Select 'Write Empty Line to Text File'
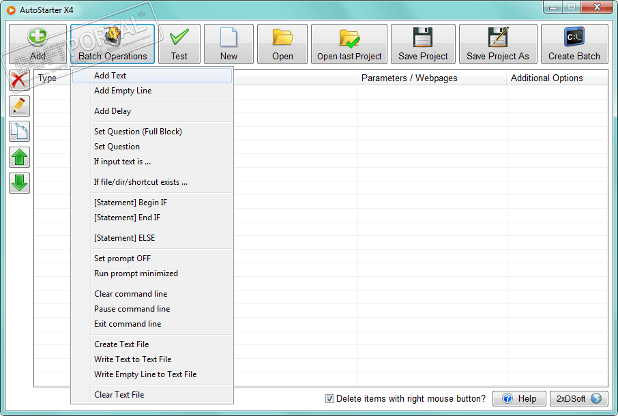Viewport: 618px width, 416px height. (x=152, y=374)
